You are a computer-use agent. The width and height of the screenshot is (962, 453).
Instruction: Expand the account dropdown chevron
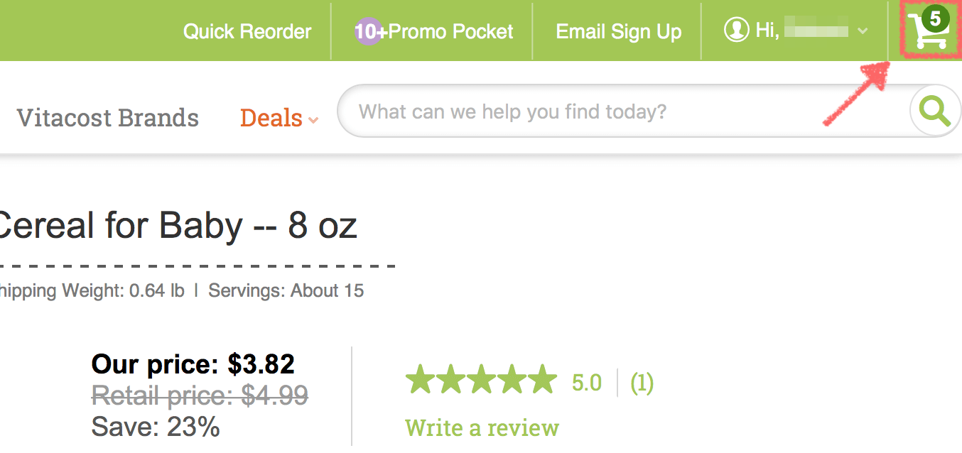coord(863,31)
